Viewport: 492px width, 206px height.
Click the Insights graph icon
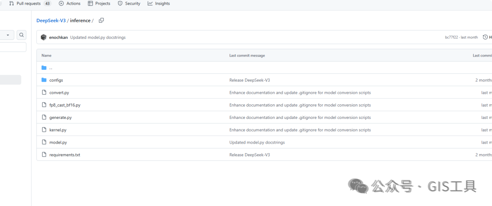click(150, 4)
